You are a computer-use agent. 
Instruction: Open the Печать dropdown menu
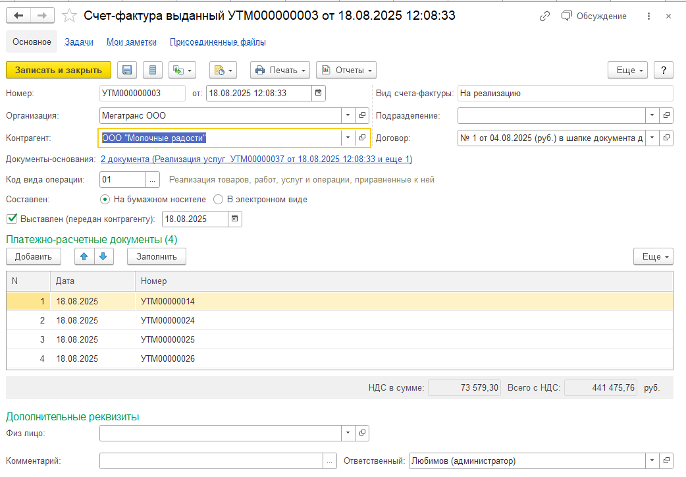(x=280, y=70)
